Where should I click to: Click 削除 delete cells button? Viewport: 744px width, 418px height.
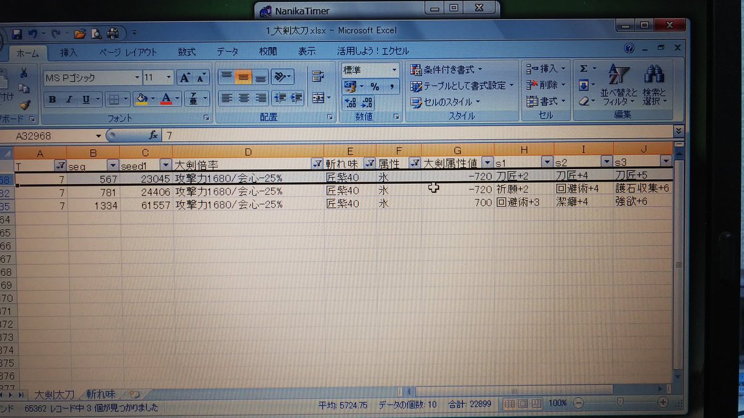pyautogui.click(x=546, y=85)
